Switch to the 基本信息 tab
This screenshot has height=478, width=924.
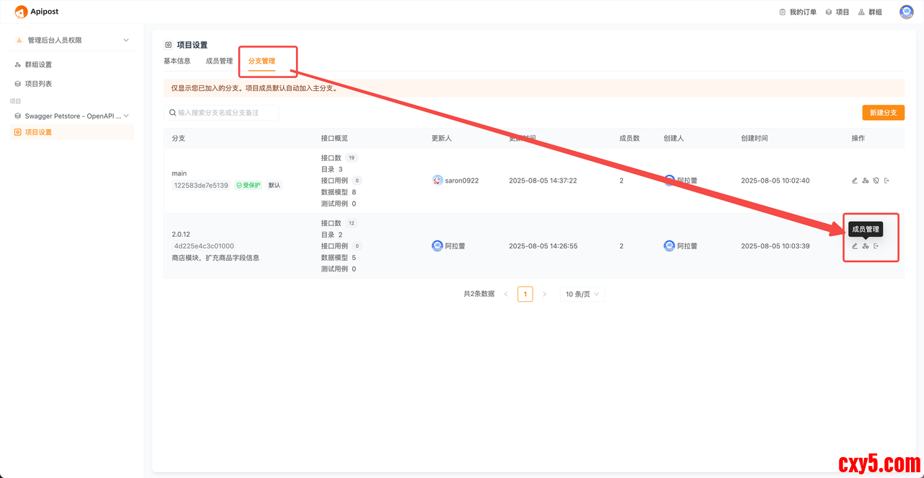pos(177,61)
